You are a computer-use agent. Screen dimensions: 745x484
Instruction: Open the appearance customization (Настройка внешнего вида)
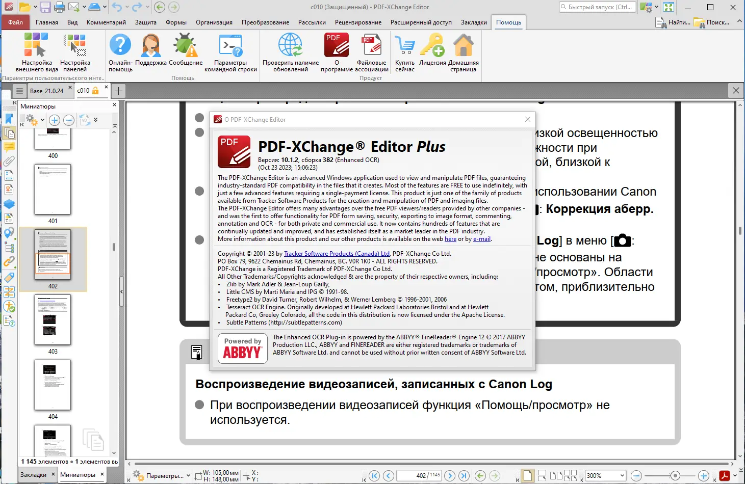click(37, 52)
